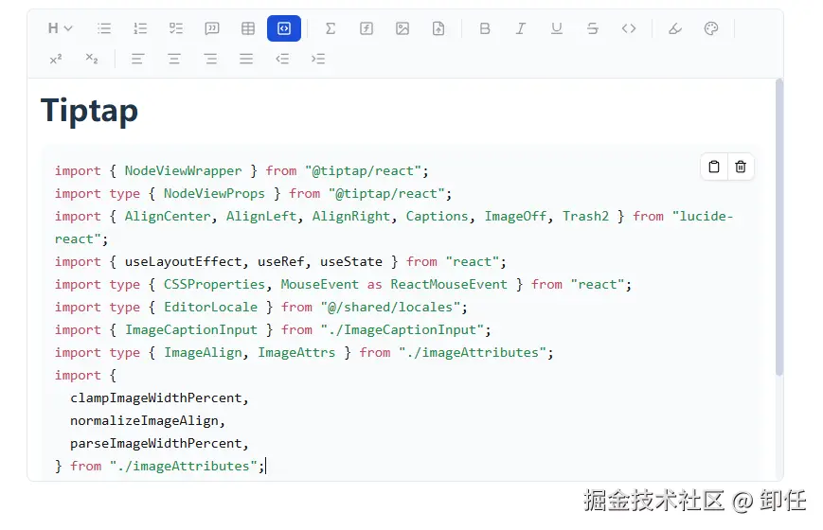Click the "EditorLocale" type name
The image size is (823, 530).
(210, 307)
